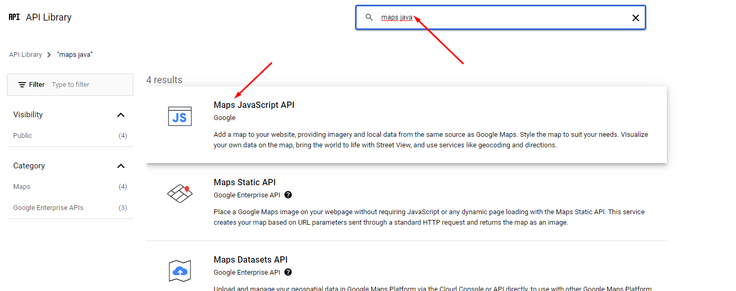
Task: Click the JS icon of Maps JavaScript API
Action: coord(179,116)
